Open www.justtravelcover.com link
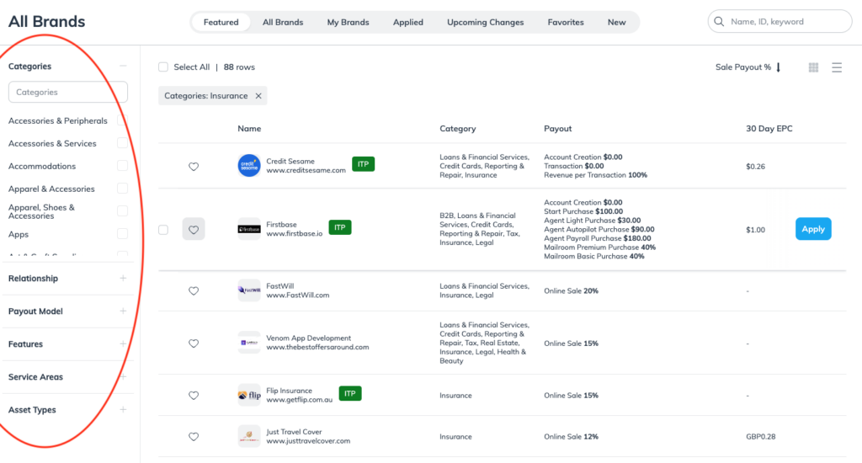 tap(308, 441)
